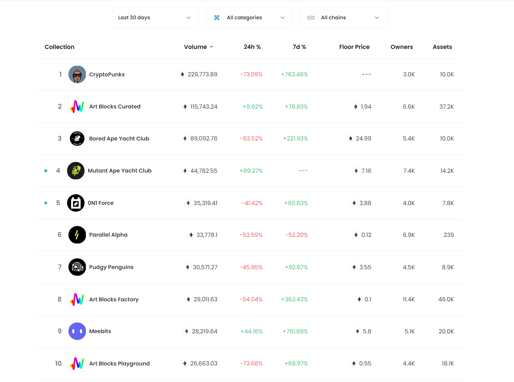This screenshot has width=514, height=382.
Task: Open Parallel Alpha name link
Action: pyautogui.click(x=108, y=235)
